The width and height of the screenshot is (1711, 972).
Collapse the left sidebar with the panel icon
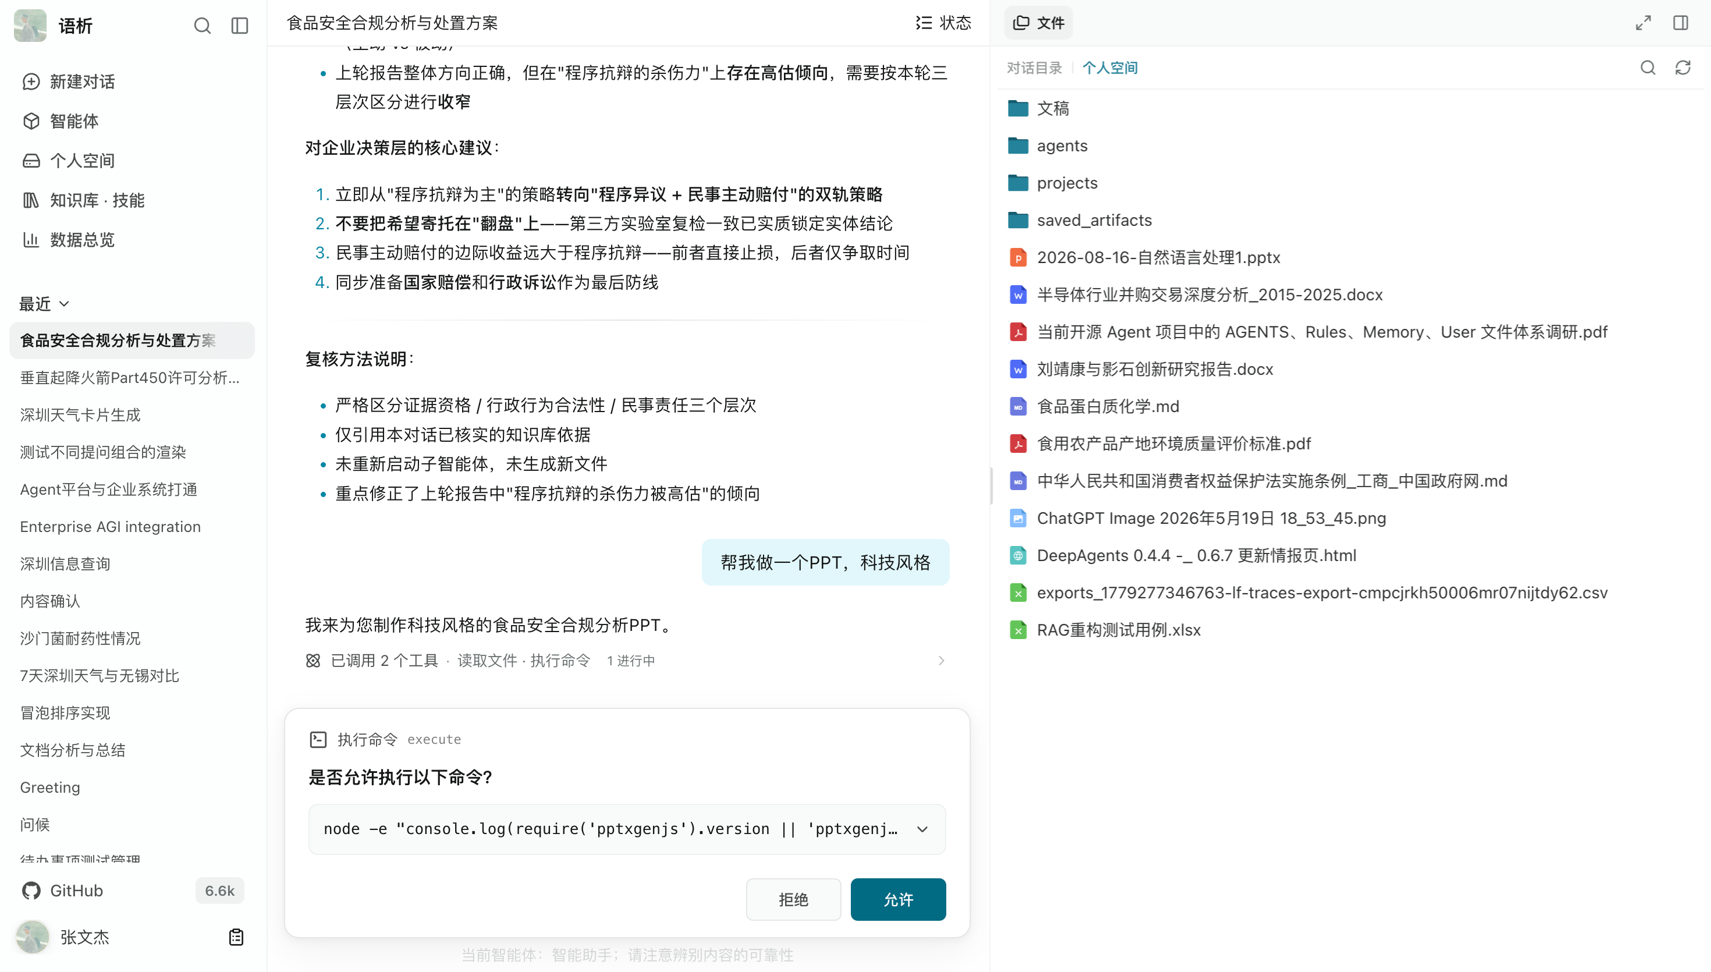[x=240, y=26]
